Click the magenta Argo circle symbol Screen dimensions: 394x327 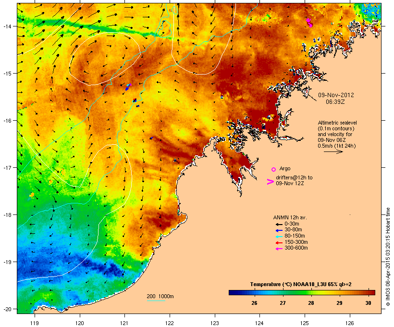coord(274,169)
